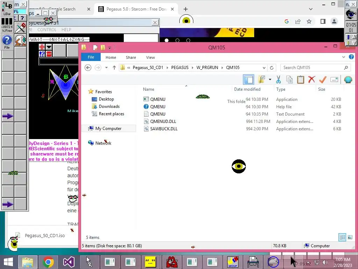Click the saw tools icon in LBar

21,28
